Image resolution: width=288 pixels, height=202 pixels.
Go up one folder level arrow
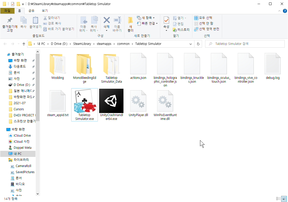tap(24, 44)
